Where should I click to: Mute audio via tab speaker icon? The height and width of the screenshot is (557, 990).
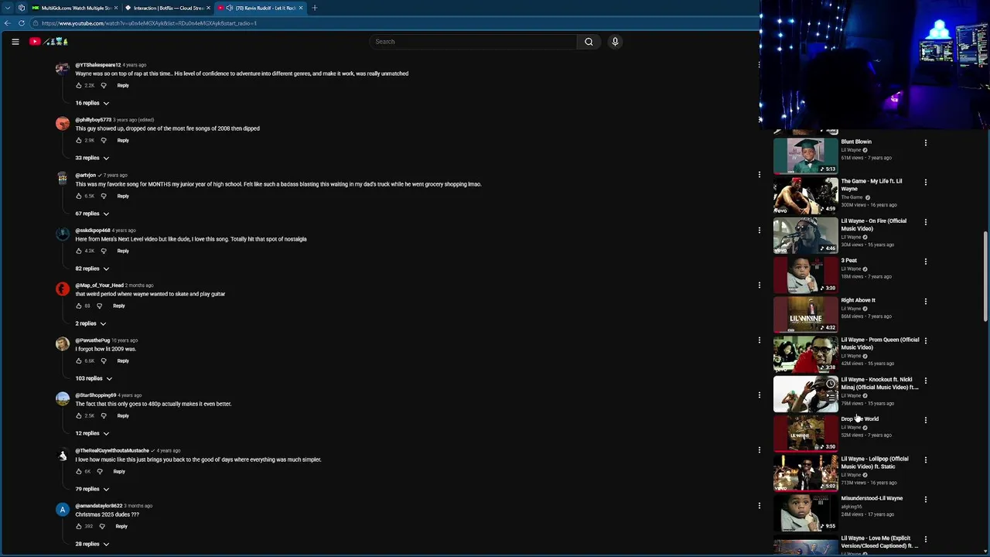(230, 8)
